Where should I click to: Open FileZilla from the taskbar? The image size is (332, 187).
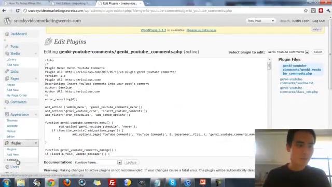112,182
